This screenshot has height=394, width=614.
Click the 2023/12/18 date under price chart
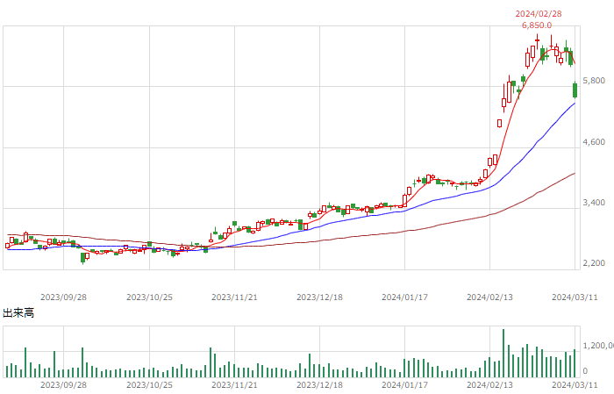(x=319, y=297)
